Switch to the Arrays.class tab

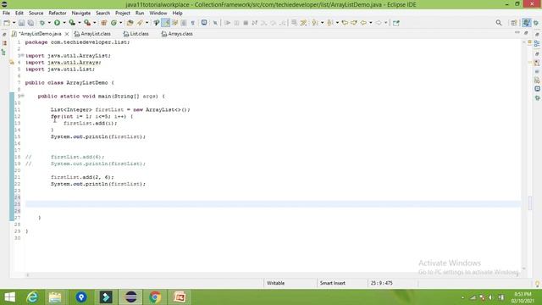point(177,34)
